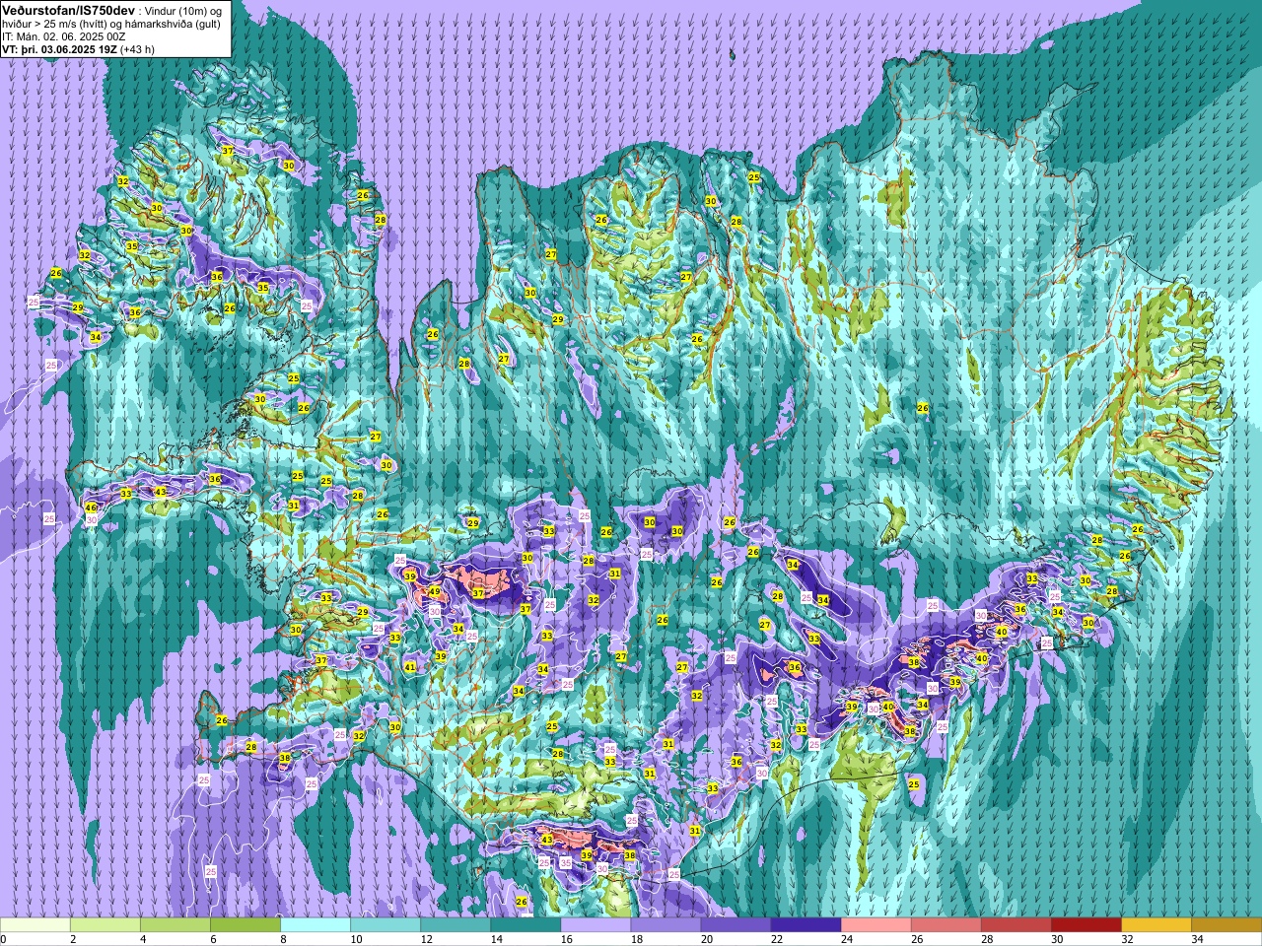The image size is (1262, 946).
Task: Click the pale cyan 8–10 legend swatch
Action: click(x=315, y=925)
